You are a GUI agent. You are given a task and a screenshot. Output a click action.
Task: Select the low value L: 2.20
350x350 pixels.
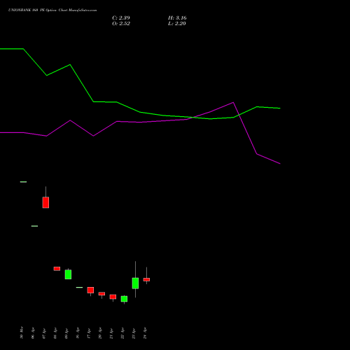(x=176, y=23)
